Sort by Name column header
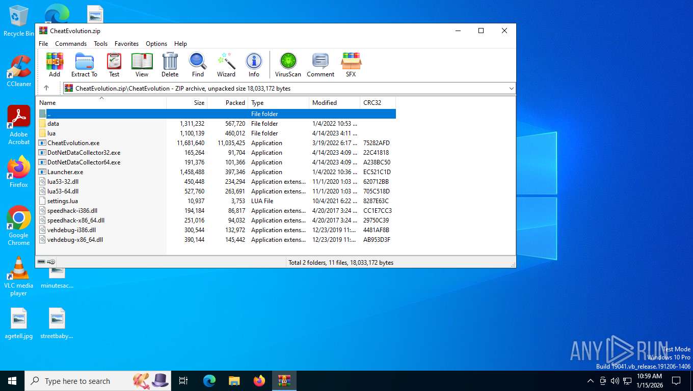Viewport: 693px width, 391px height. click(x=101, y=103)
